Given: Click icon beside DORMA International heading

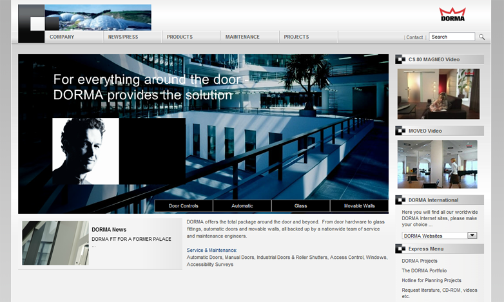Looking at the screenshot, I should point(400,200).
